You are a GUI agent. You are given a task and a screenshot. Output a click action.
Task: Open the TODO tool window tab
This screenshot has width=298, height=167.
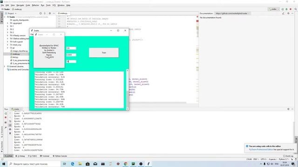pyautogui.click(x=33, y=156)
